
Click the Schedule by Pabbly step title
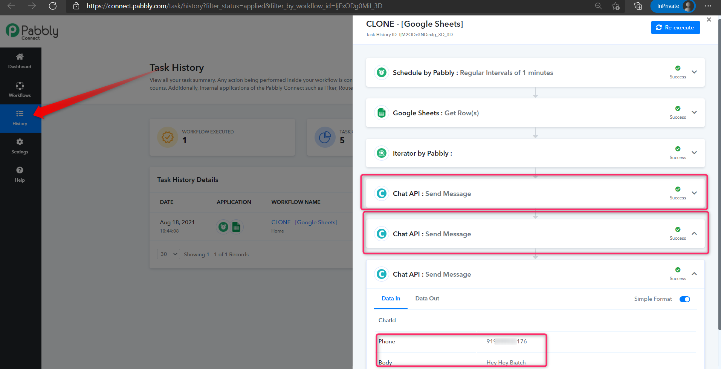pos(473,73)
